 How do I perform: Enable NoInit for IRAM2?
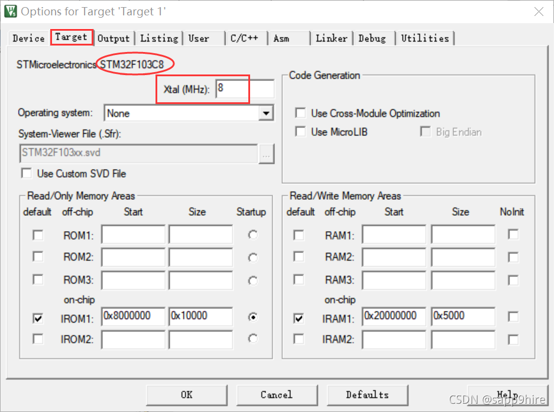click(513, 339)
